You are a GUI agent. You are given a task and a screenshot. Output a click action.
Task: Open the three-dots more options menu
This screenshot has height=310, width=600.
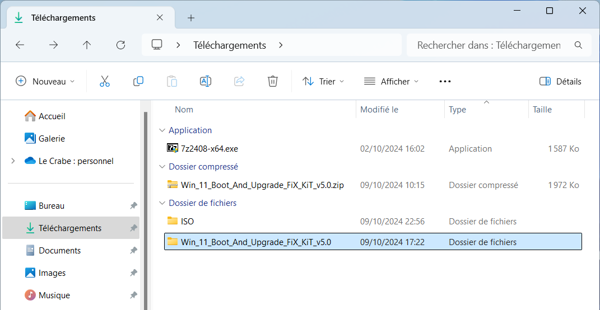pos(445,82)
